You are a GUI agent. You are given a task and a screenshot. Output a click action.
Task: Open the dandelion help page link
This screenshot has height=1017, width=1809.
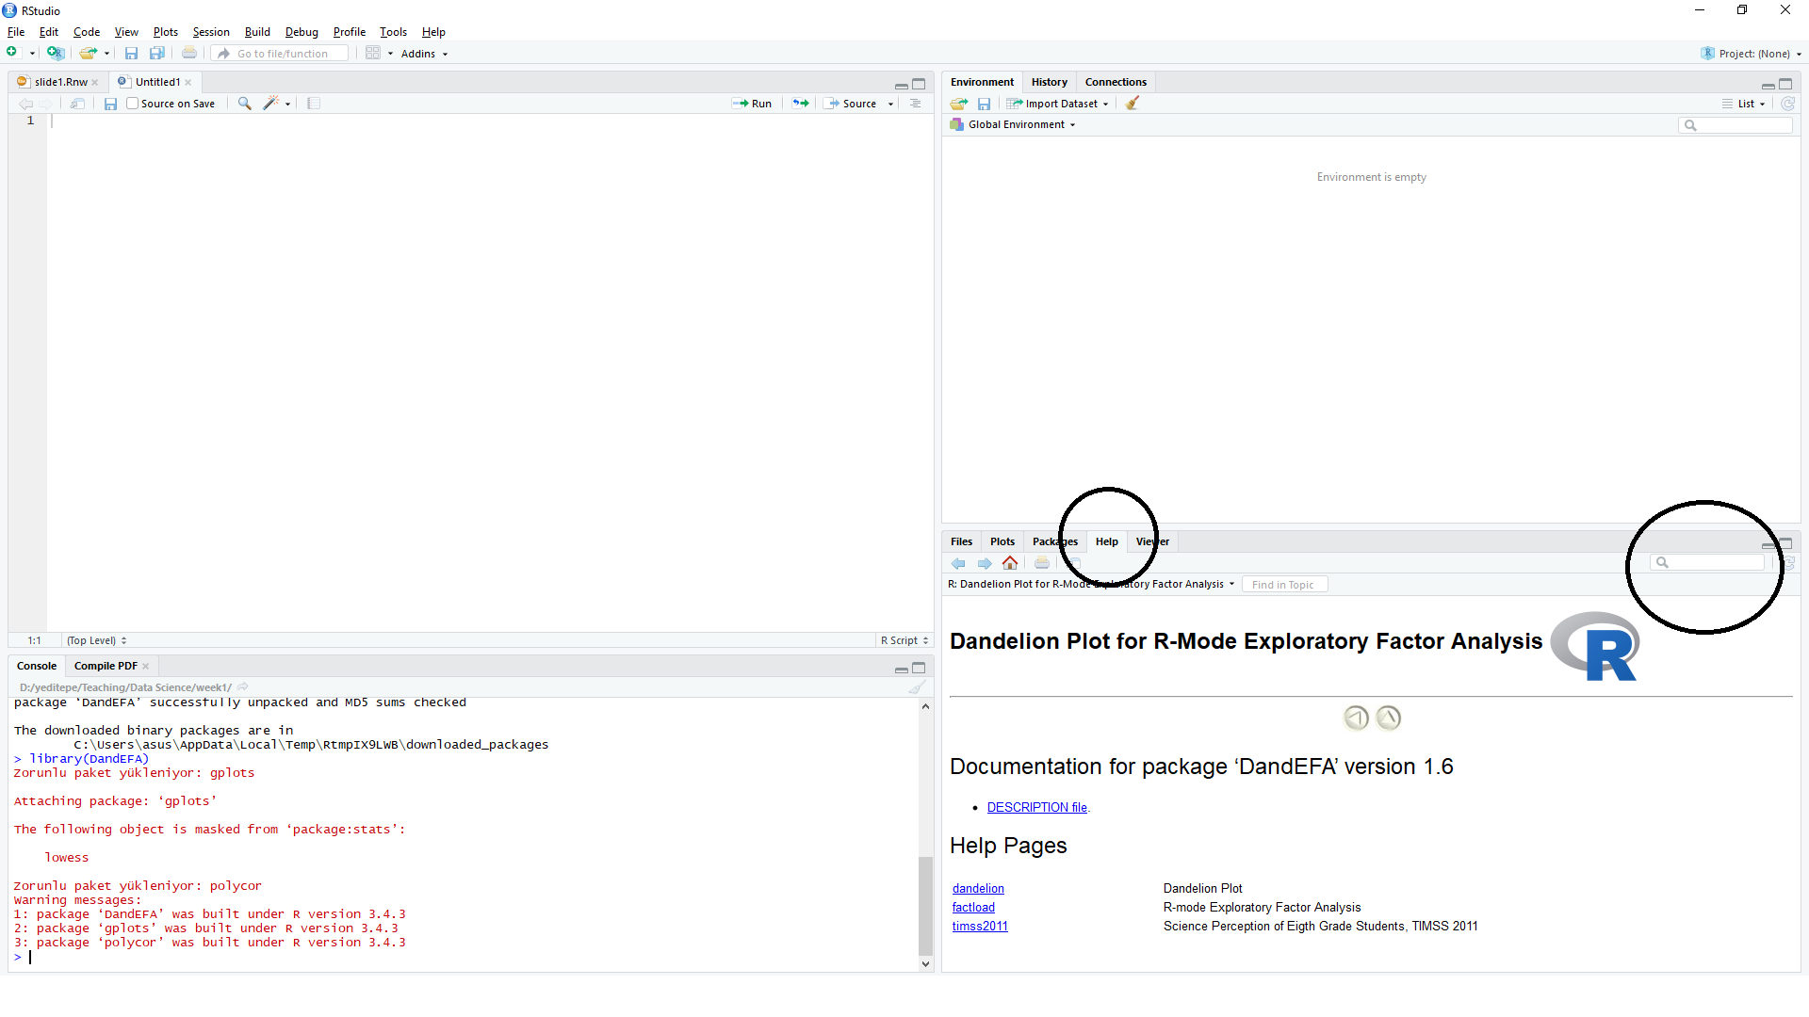978,888
